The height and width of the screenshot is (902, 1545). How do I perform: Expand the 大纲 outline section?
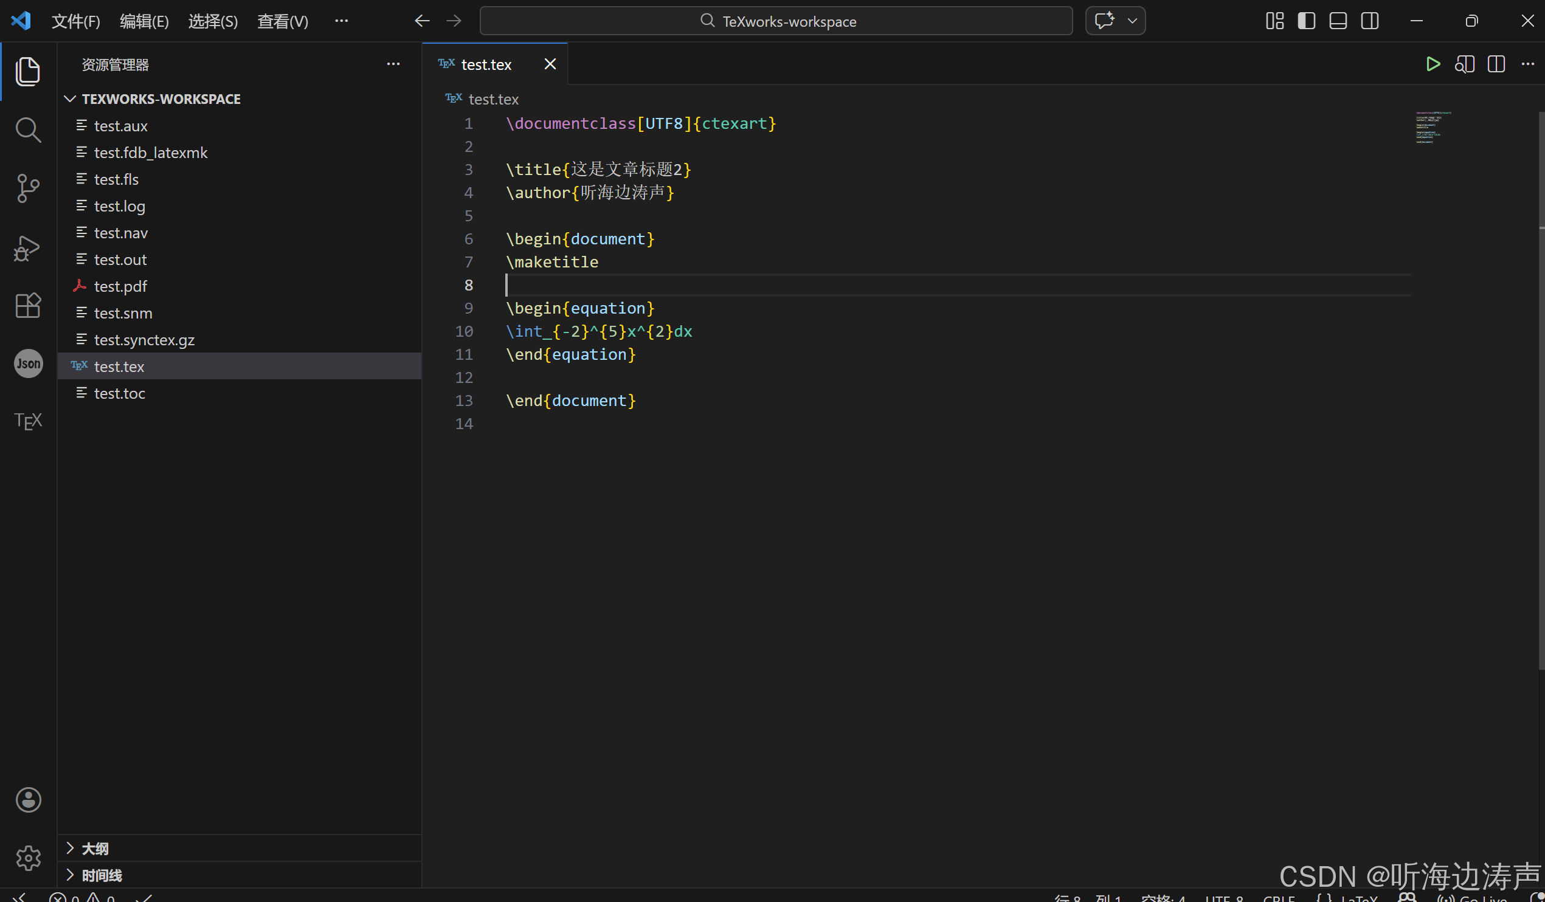click(240, 849)
